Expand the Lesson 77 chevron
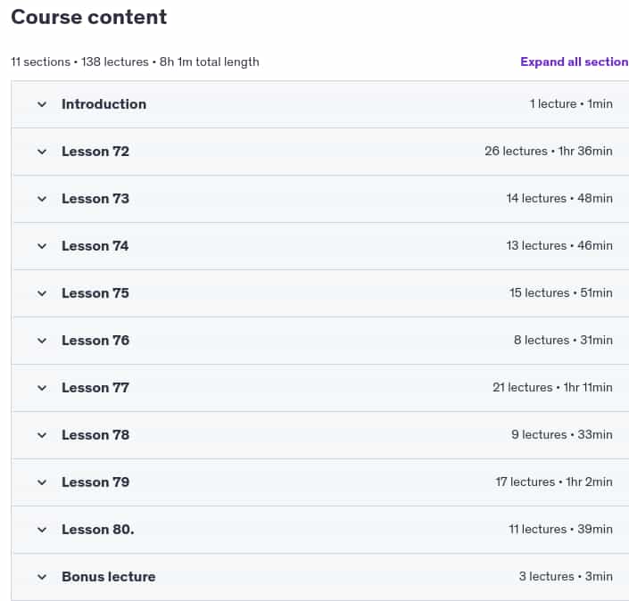The width and height of the screenshot is (629, 601). click(x=42, y=388)
